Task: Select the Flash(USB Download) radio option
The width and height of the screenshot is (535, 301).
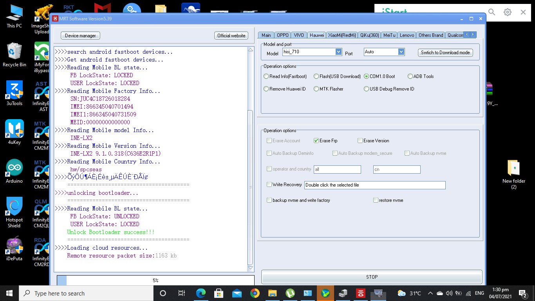Action: coord(337,76)
